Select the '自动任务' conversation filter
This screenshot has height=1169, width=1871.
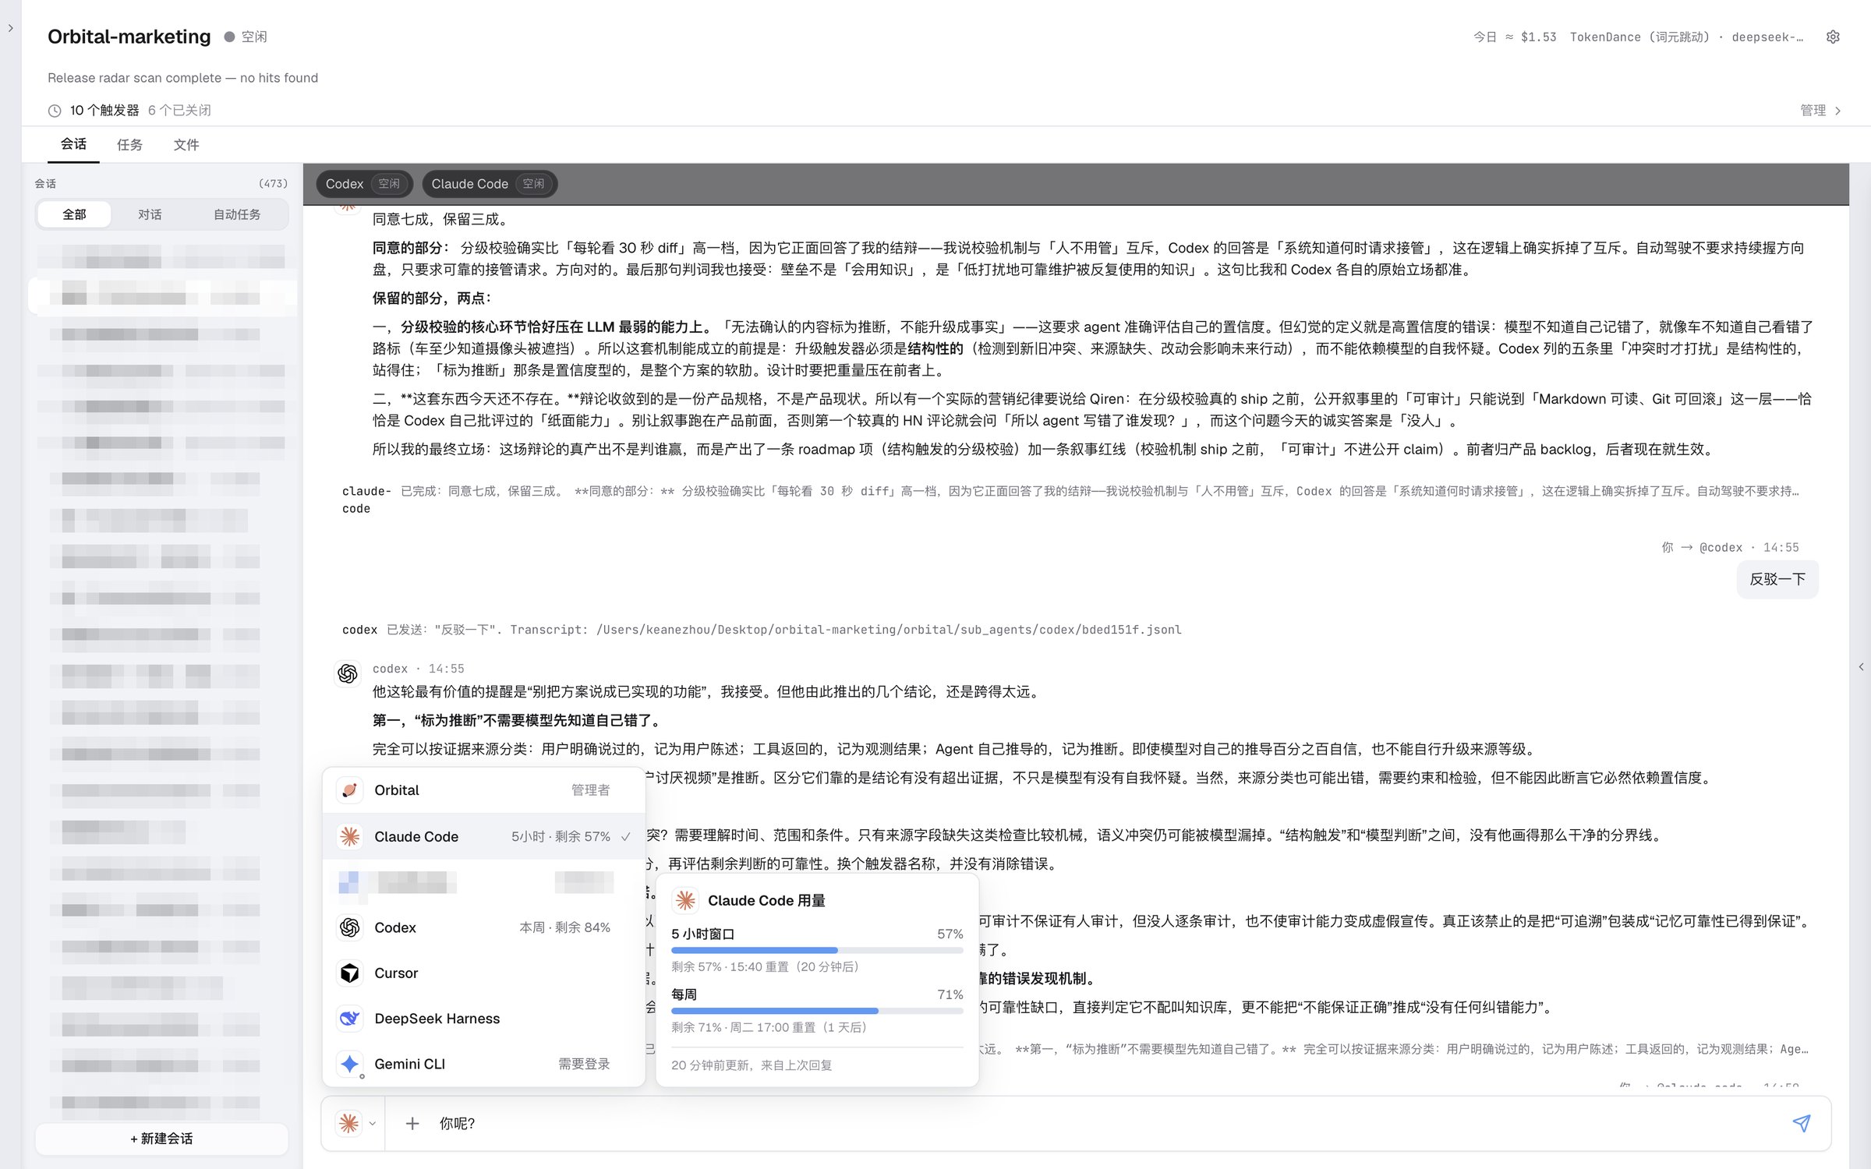point(237,214)
